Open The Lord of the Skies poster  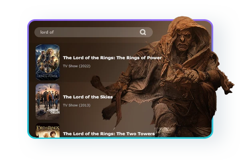click(48, 102)
